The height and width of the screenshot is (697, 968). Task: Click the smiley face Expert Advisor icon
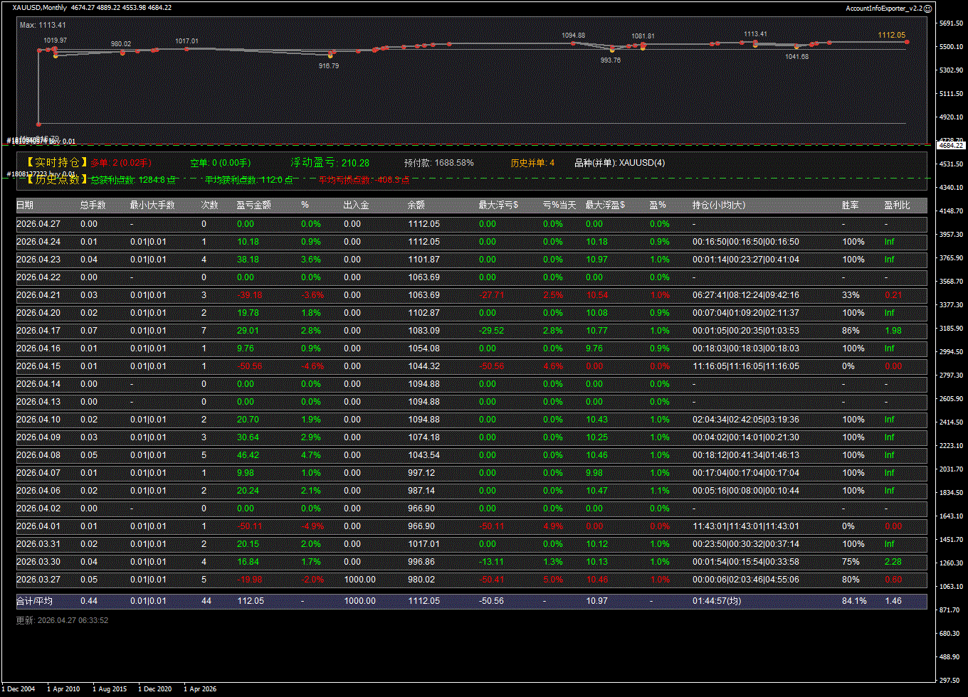927,8
